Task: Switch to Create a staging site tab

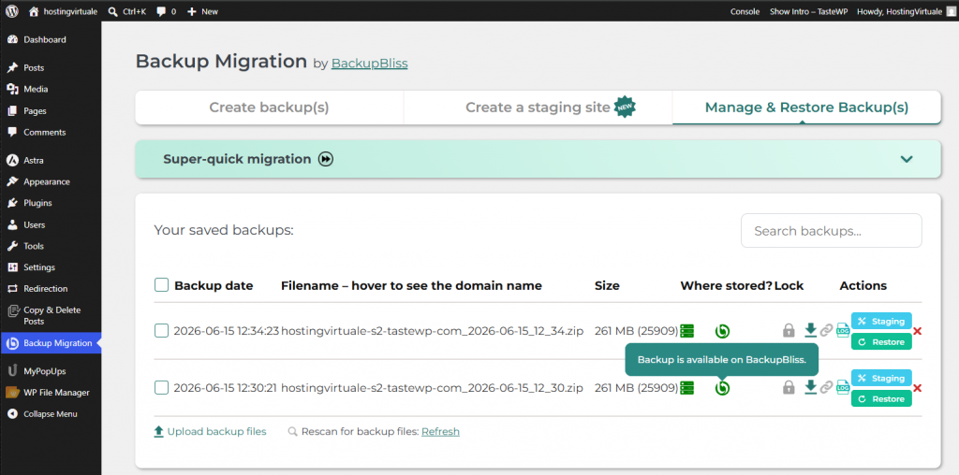Action: [539, 108]
